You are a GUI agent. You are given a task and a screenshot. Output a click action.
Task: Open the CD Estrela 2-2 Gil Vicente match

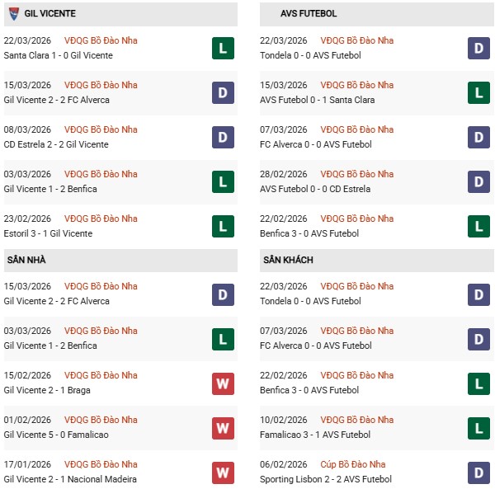tap(56, 144)
